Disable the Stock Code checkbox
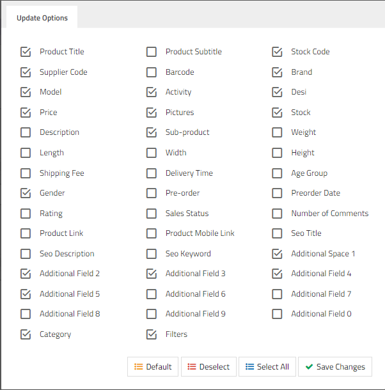The height and width of the screenshot is (390, 385). pos(277,52)
